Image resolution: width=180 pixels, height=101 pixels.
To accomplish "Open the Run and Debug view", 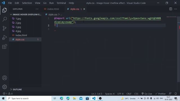I will (x=4, y=37).
